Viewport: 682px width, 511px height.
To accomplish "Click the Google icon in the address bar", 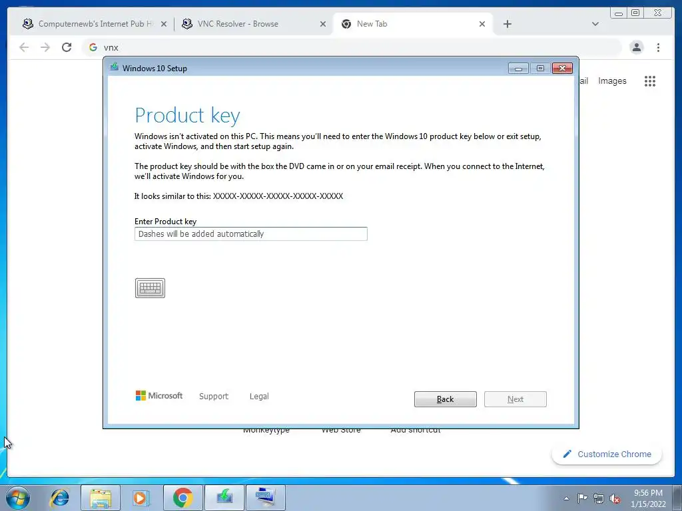I will (93, 47).
